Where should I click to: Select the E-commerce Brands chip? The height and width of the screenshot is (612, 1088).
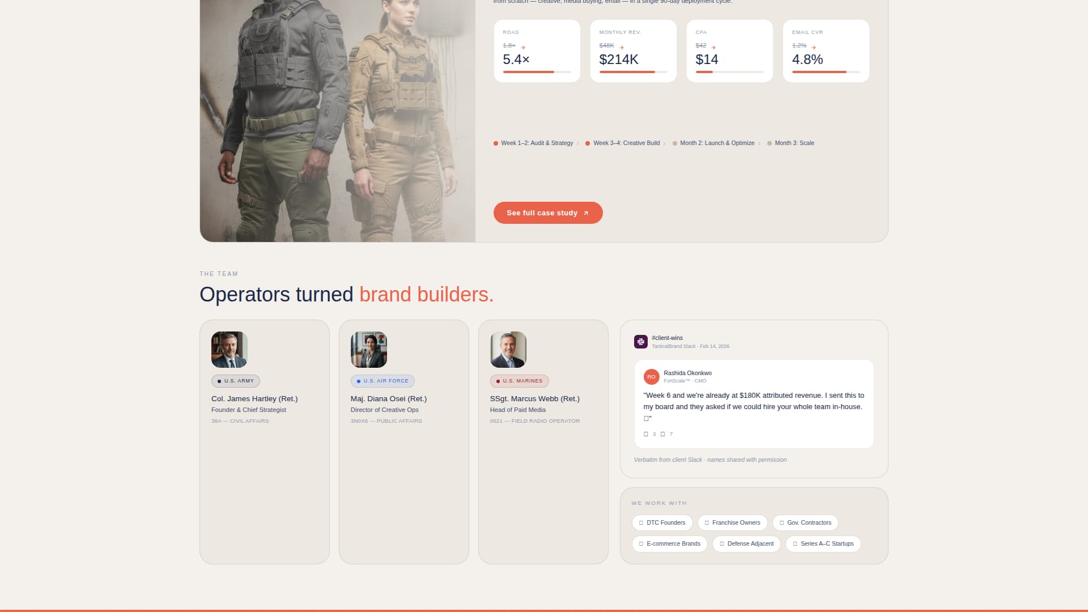669,544
